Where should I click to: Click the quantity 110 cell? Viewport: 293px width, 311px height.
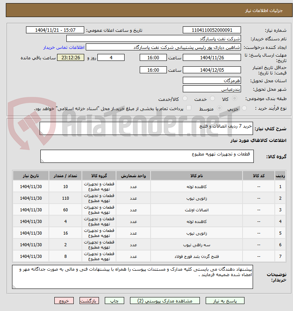66,198
